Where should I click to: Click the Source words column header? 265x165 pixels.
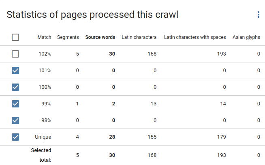(x=100, y=37)
